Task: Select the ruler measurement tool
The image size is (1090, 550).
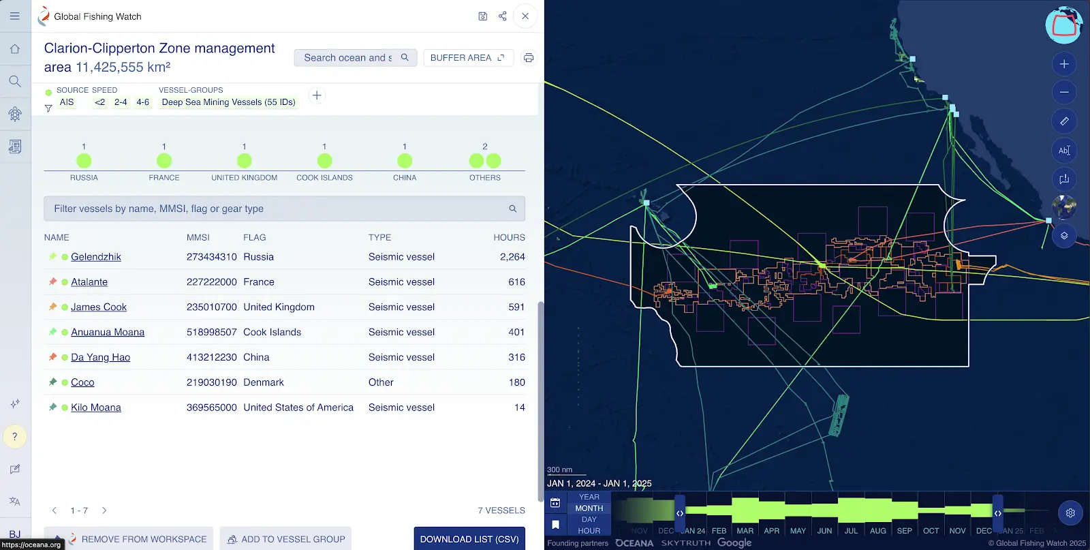Action: click(1063, 121)
